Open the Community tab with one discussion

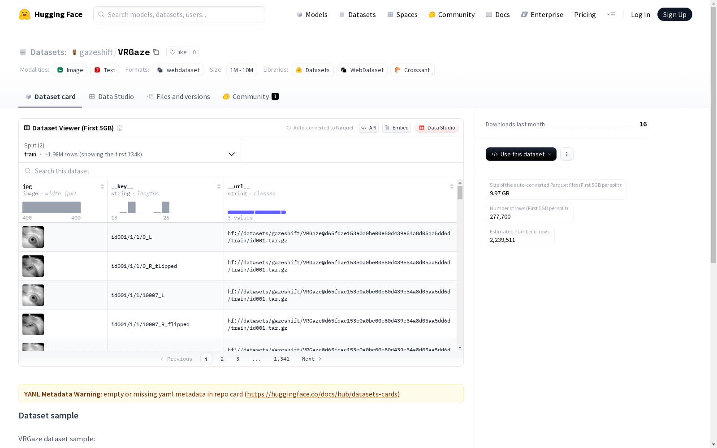pos(251,97)
